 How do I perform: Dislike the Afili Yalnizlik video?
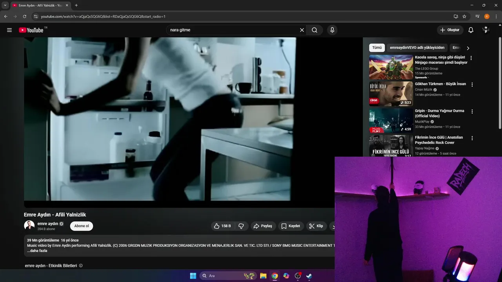241,226
